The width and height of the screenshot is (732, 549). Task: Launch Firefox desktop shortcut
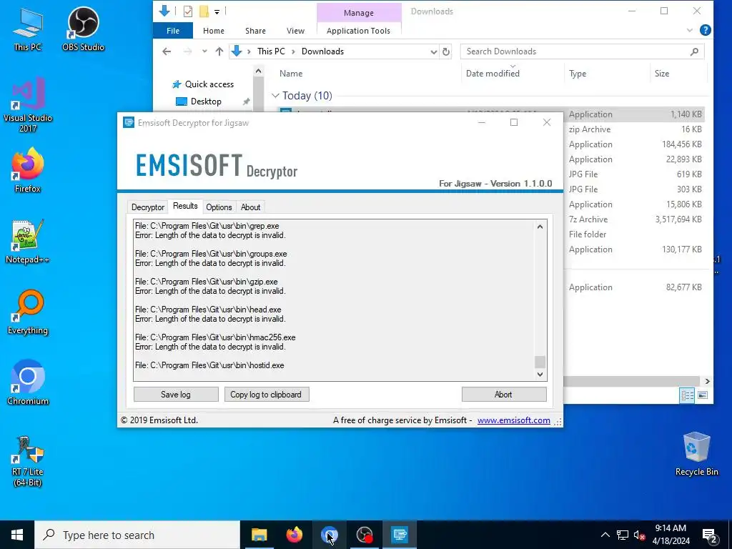[28, 170]
